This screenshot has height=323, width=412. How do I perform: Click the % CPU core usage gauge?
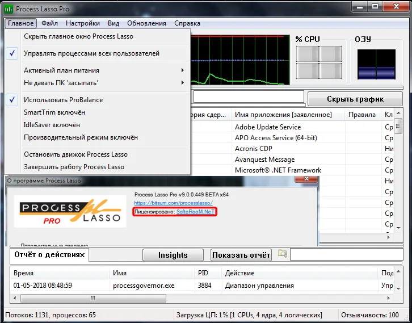coord(319,62)
